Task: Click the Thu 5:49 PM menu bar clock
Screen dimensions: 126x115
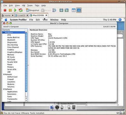Action: (x=110, y=20)
